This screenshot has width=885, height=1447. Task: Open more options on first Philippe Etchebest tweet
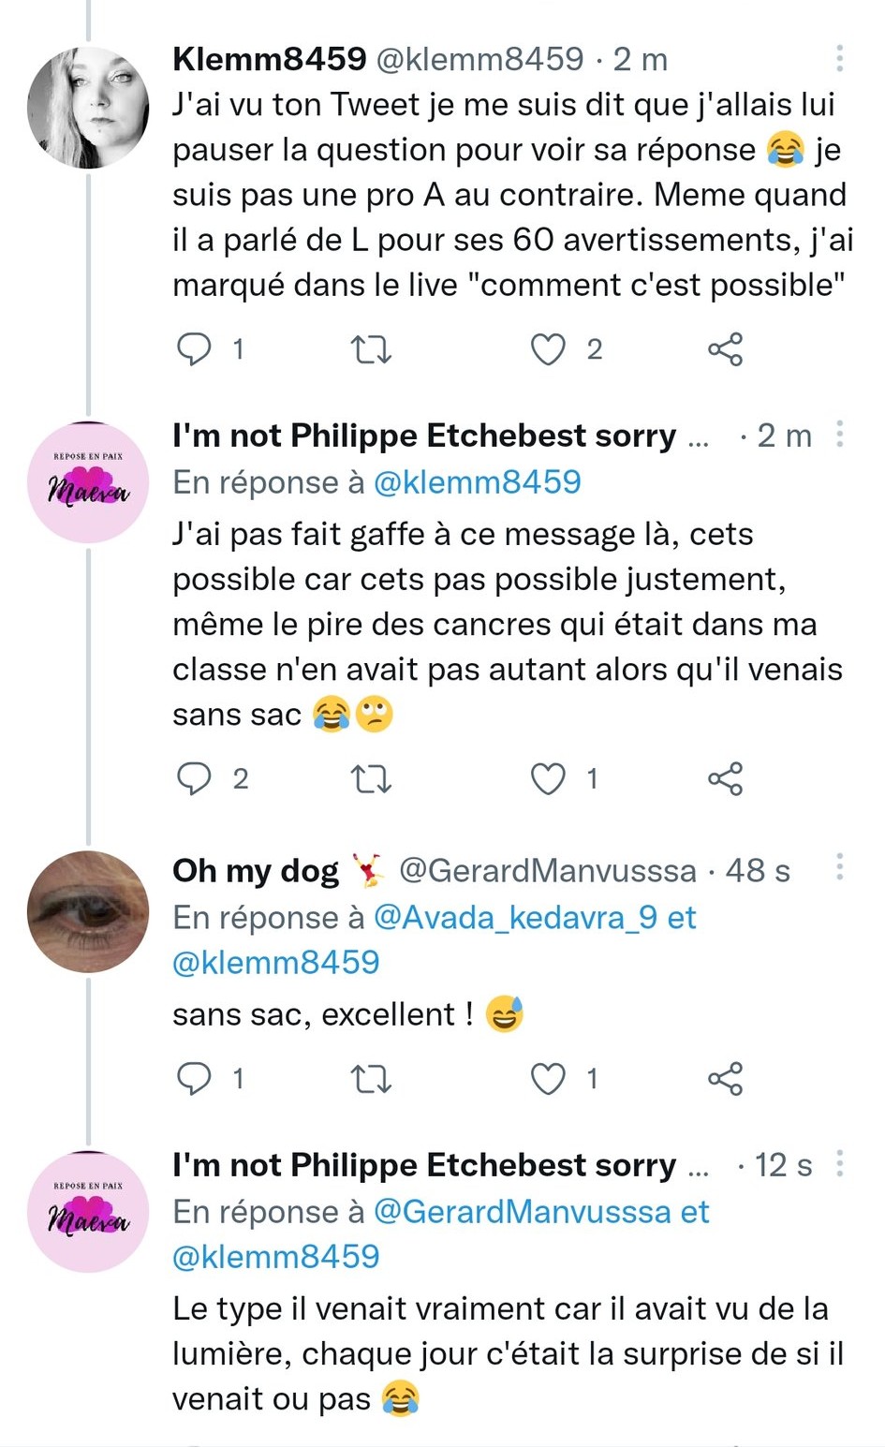tap(840, 435)
